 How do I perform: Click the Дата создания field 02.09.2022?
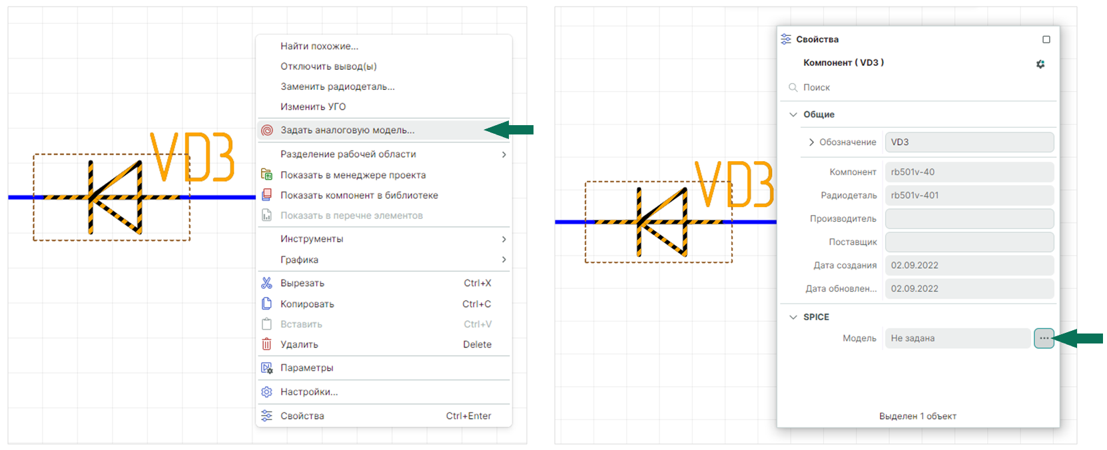point(969,265)
